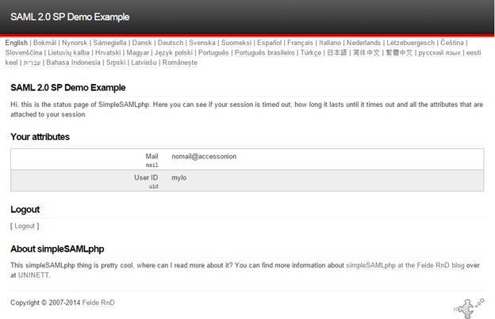Screen dimensions: 495x319
Task: Choose Français language option
Action: coord(300,43)
